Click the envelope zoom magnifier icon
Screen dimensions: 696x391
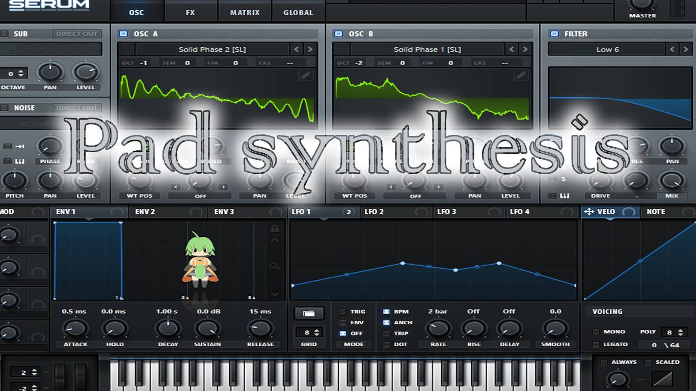[275, 266]
